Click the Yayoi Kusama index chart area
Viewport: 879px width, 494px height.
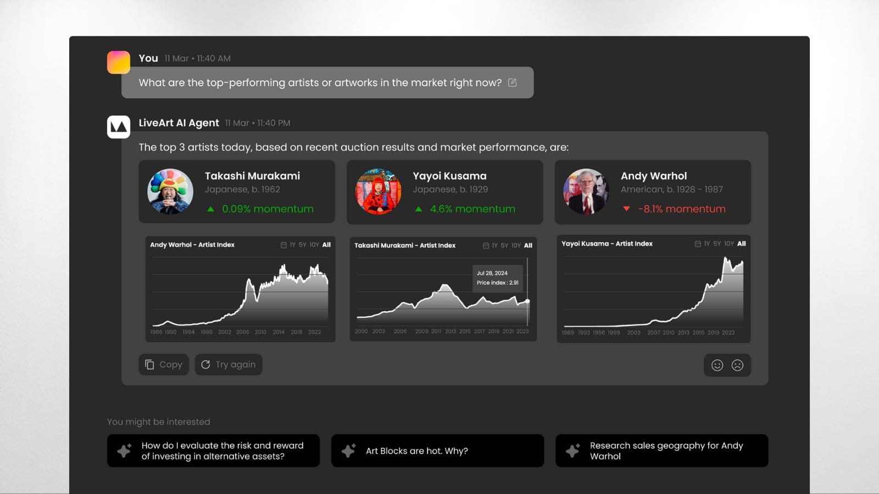[653, 291]
